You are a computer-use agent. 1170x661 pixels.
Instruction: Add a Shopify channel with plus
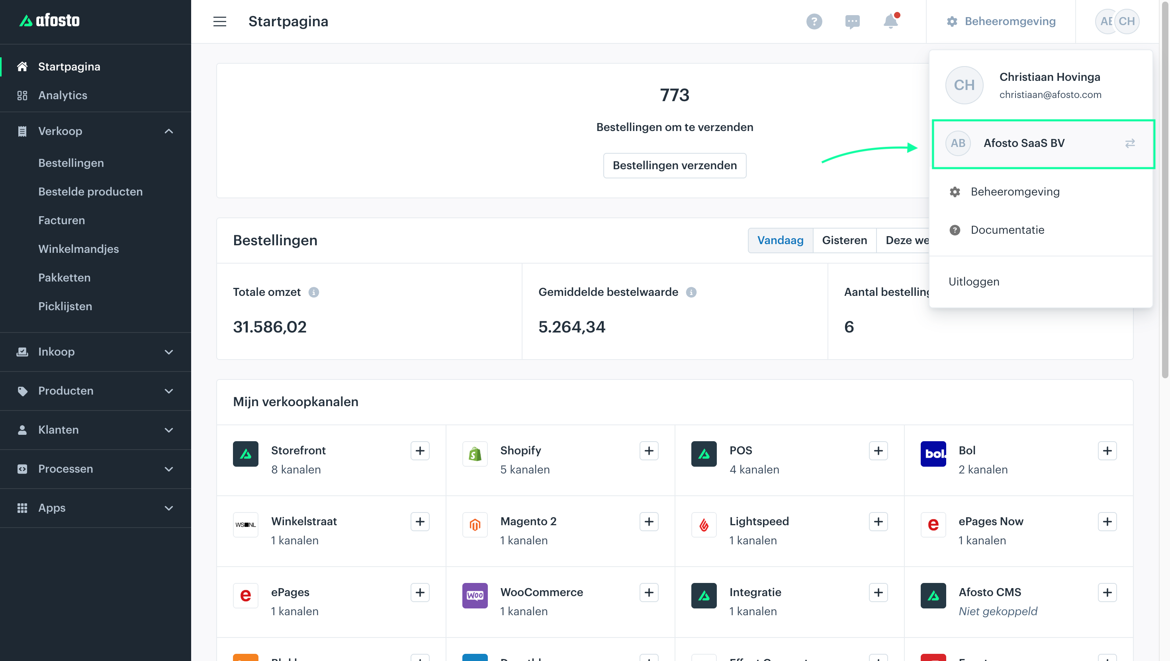649,451
